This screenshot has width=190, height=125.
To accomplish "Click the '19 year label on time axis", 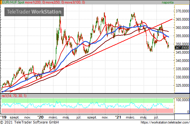I will tap(3, 117).
